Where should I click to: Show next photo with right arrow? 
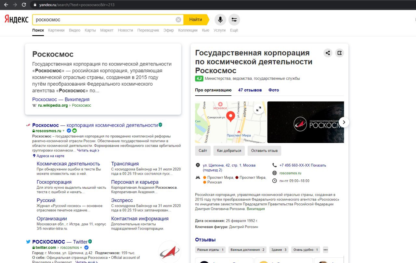click(x=344, y=122)
